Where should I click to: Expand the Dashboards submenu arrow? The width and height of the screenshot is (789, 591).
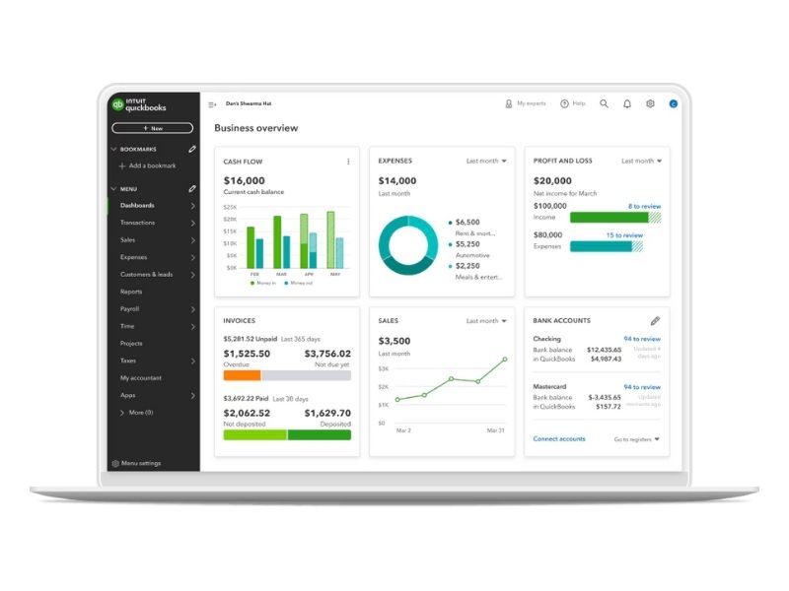pos(192,206)
